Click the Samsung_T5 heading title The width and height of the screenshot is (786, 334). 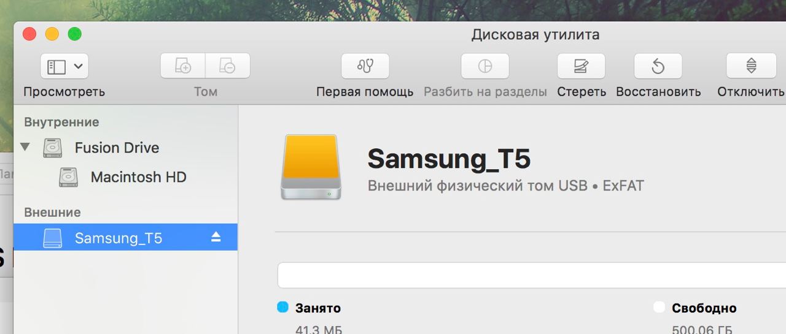tap(449, 159)
